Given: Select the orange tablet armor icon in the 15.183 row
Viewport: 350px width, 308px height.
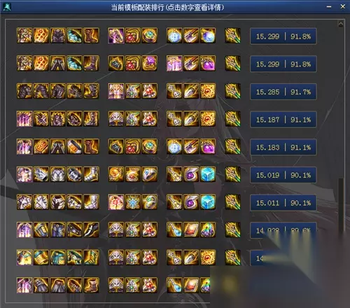Looking at the screenshot, I should (x=41, y=146).
